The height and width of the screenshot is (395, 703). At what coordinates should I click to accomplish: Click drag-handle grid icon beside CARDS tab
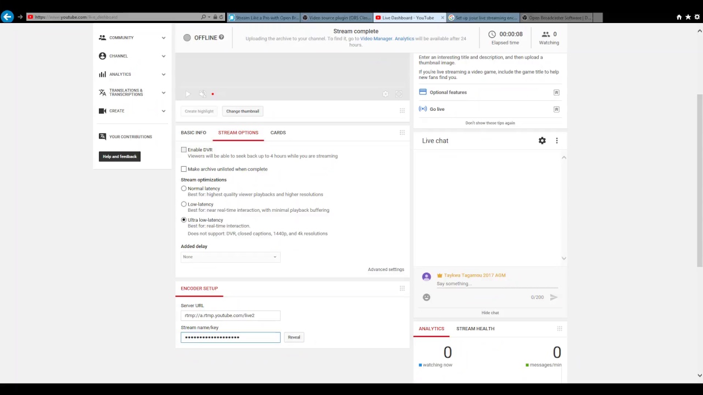[402, 133]
